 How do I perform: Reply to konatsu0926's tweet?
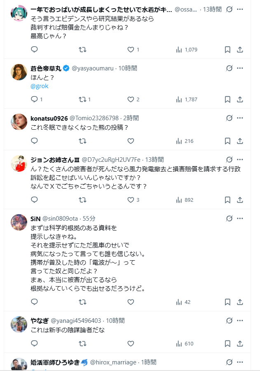35,141
